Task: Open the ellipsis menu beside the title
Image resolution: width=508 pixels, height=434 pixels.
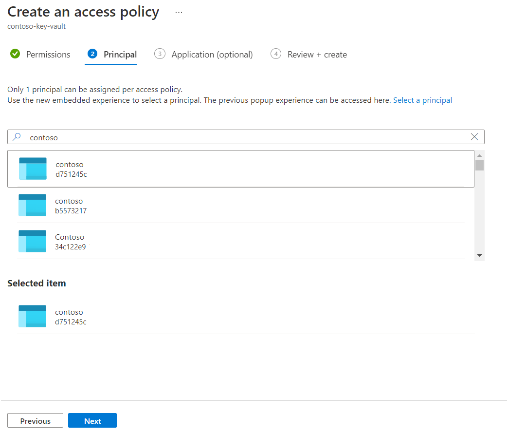Action: [179, 12]
